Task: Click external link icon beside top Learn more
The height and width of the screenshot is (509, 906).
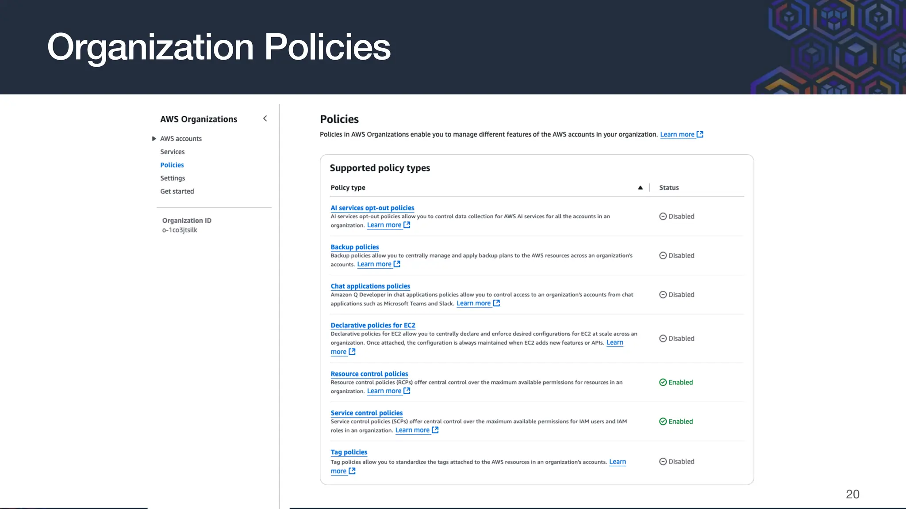Action: coord(700,134)
